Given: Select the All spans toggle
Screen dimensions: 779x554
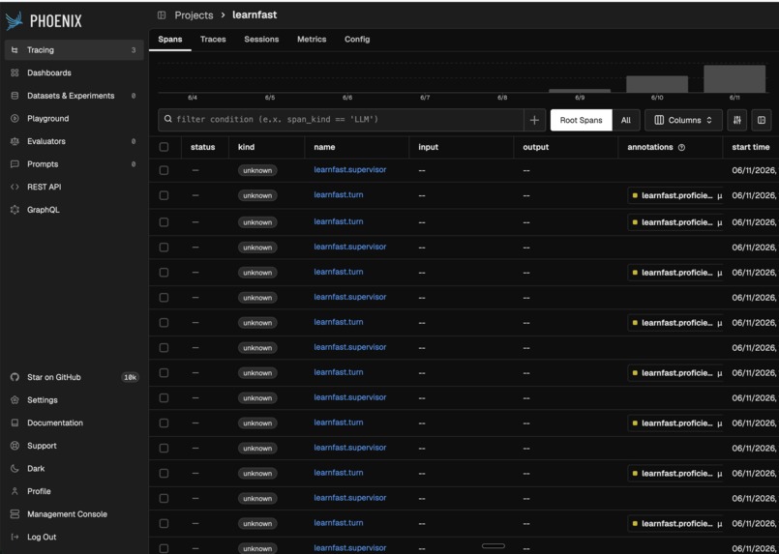Looking at the screenshot, I should coord(626,120).
